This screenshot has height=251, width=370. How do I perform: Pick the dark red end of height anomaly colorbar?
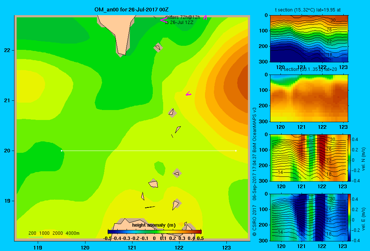(x=200, y=232)
